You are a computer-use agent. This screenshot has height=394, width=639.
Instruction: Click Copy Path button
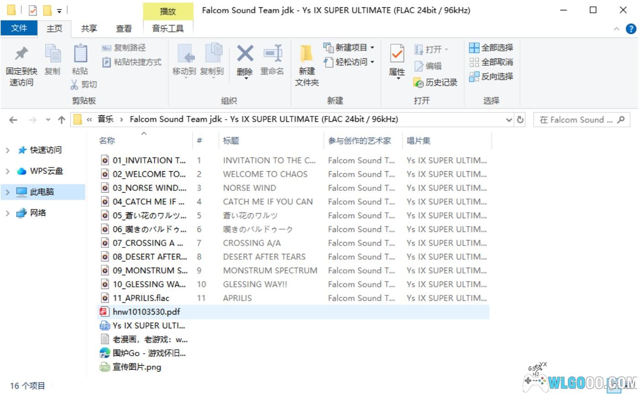click(x=124, y=47)
